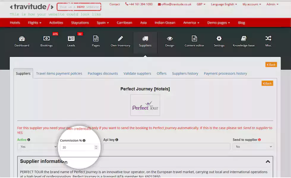Viewport: 291px width, 178px height.
Task: Change the GBP currency selection
Action: pyautogui.click(x=201, y=4)
